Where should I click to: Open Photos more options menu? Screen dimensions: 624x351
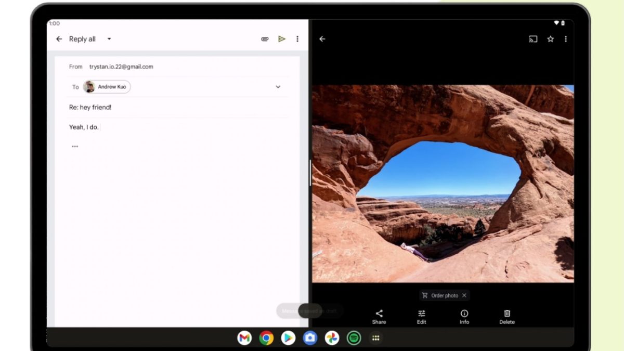(x=566, y=39)
